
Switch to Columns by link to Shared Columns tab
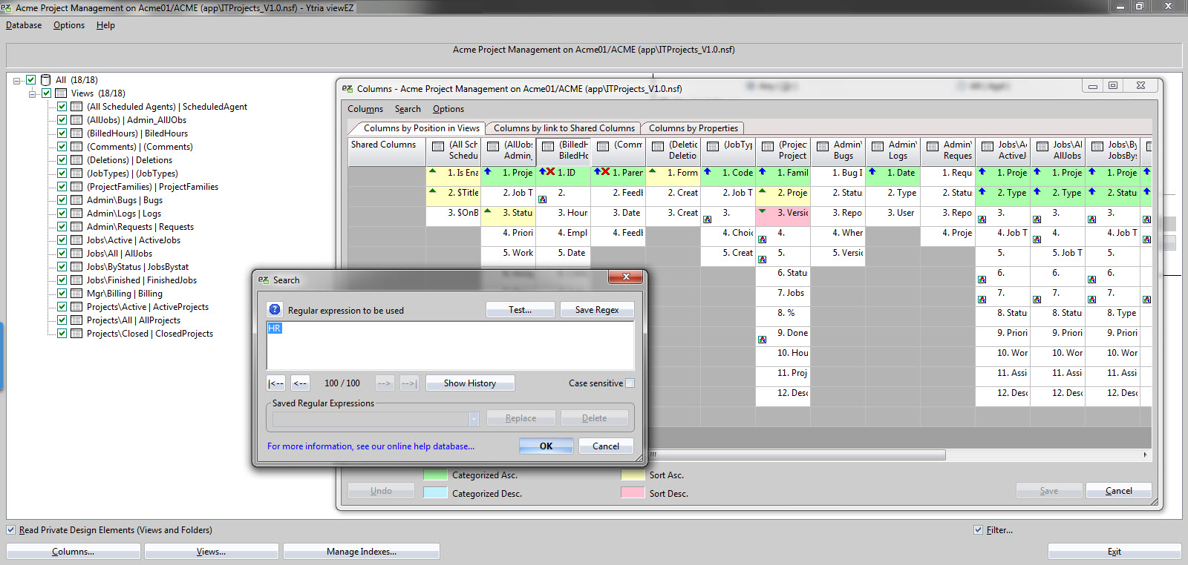tap(564, 128)
